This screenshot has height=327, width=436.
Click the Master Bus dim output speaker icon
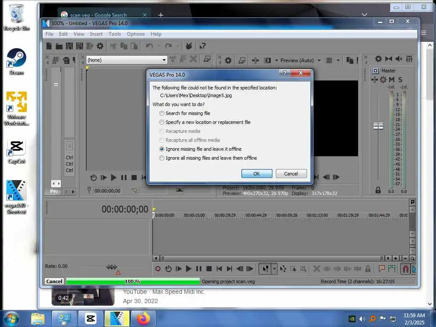click(x=399, y=59)
